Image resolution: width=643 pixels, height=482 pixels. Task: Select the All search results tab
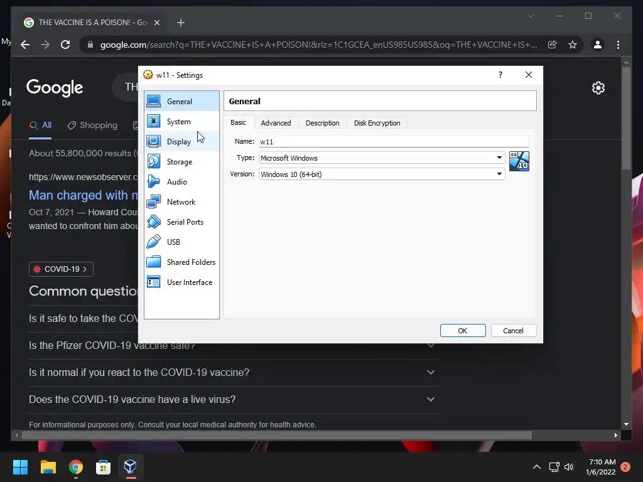tap(40, 126)
